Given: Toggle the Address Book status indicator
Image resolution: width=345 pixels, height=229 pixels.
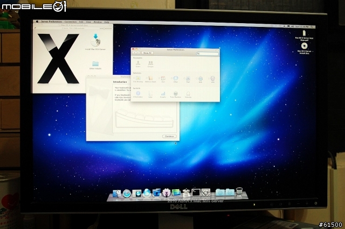Looking at the screenshot, I should click(x=147, y=78).
